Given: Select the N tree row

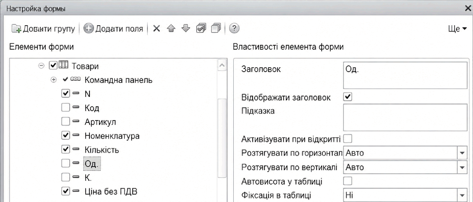Looking at the screenshot, I should (88, 94).
